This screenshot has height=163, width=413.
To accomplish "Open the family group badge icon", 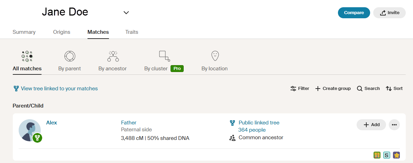I will pos(377,155).
